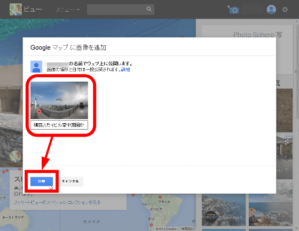Click the キャンセル cancel button

(x=70, y=181)
